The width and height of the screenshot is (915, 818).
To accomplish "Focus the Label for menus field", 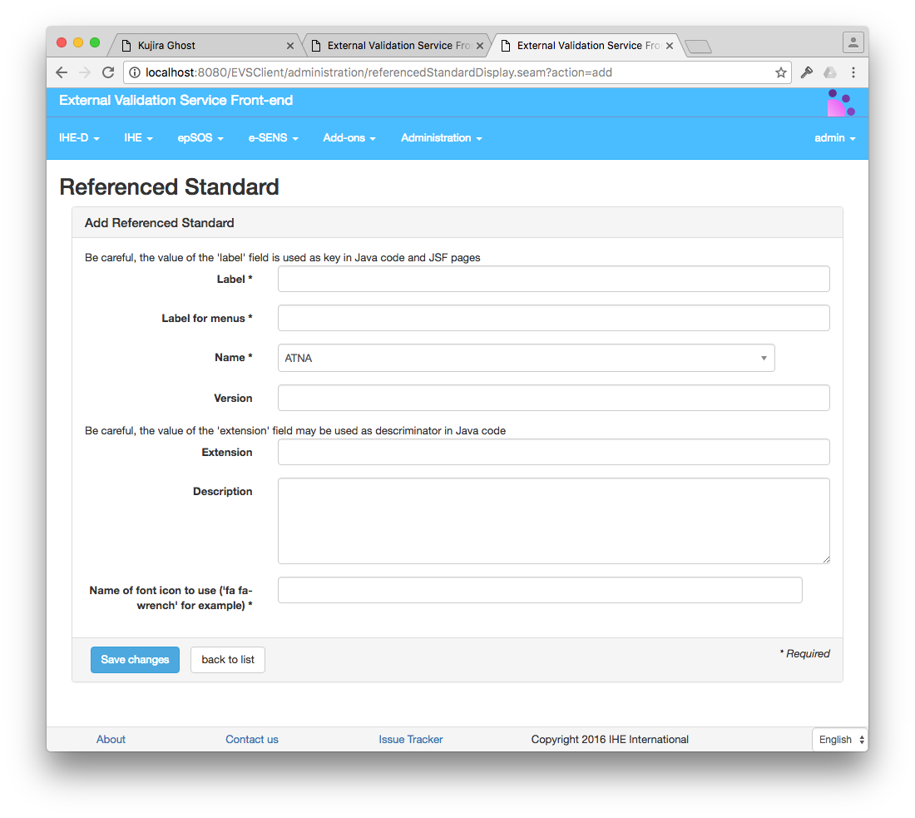I will (553, 318).
